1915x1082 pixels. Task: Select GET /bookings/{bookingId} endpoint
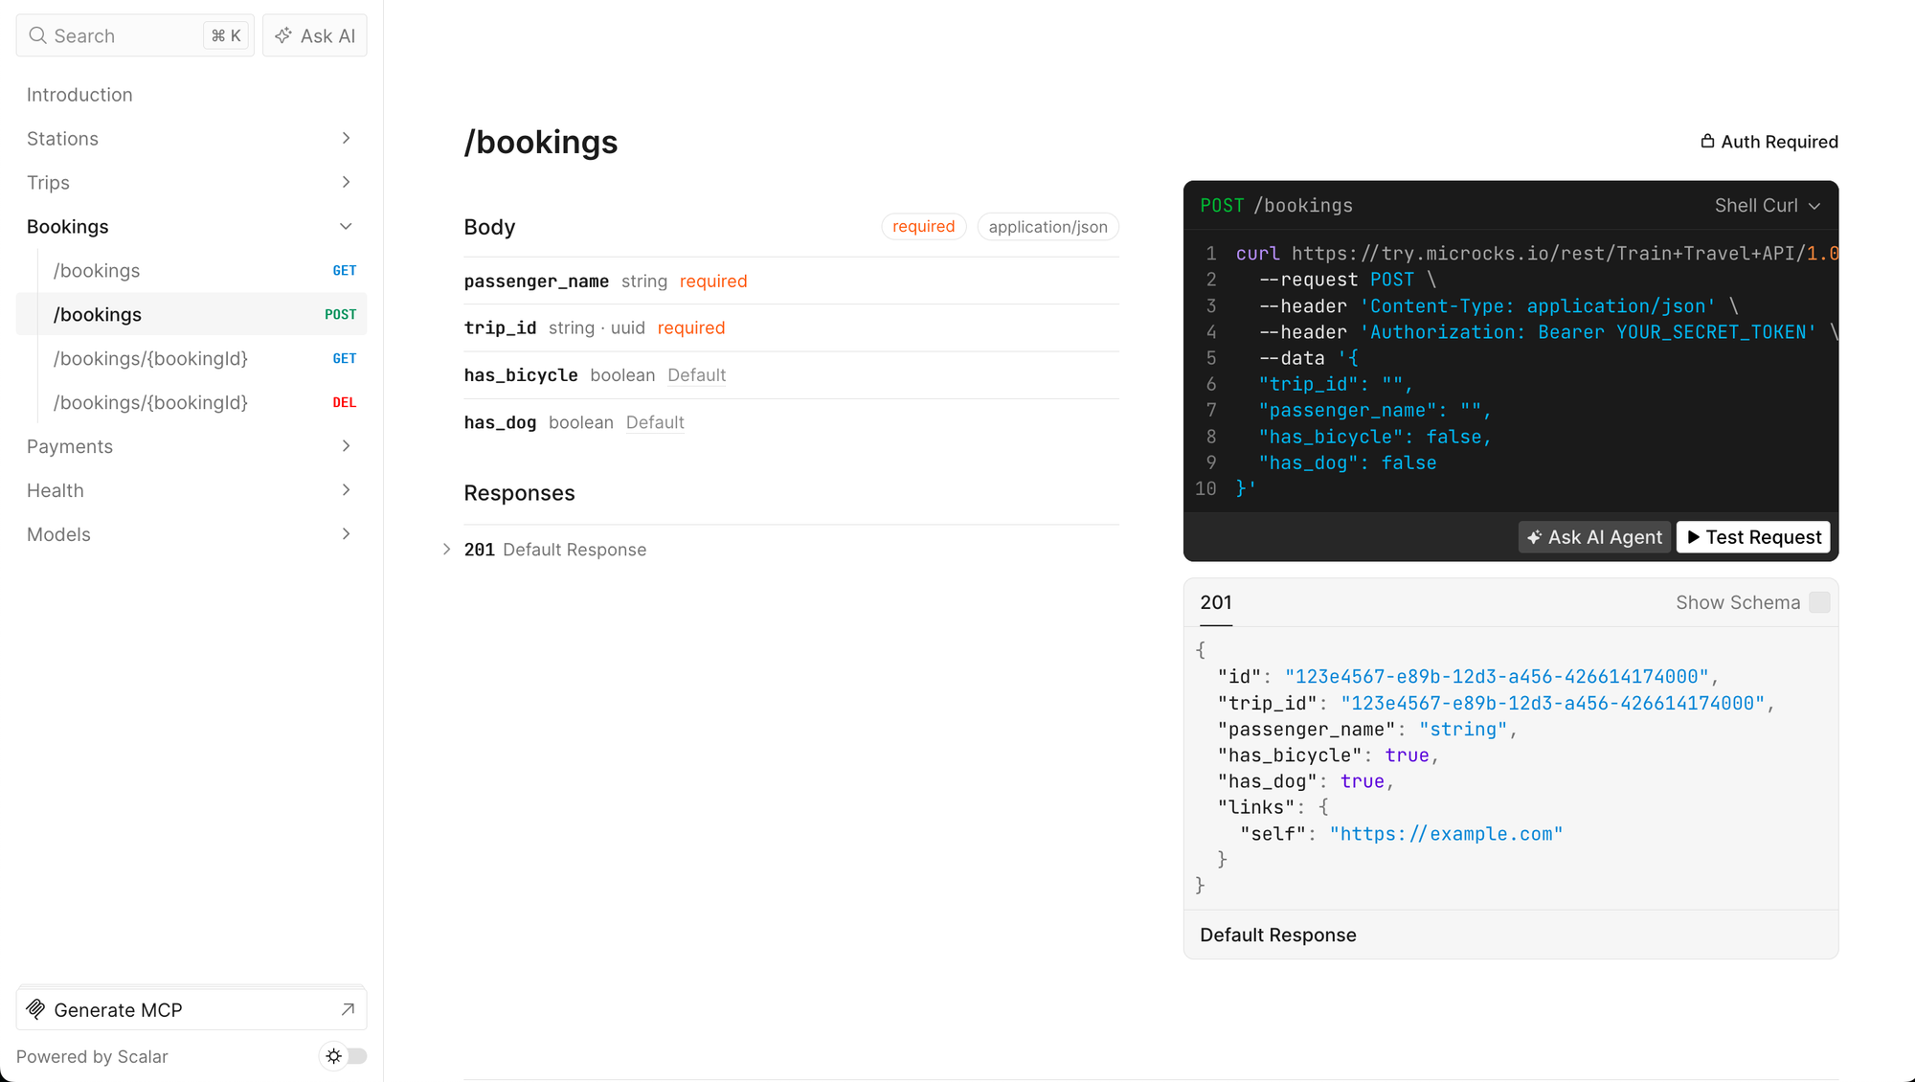pos(191,358)
